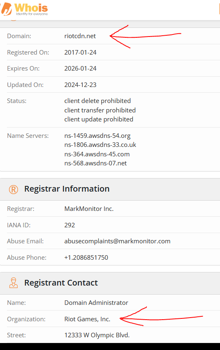Click the Abuse Phone: label
Screen dimensions: 220x350
pyautogui.click(x=27, y=257)
